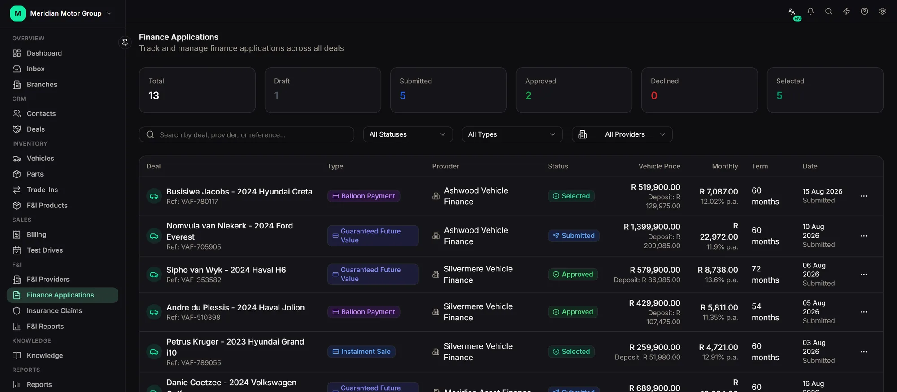897x392 pixels.
Task: Open row actions for Andre du Plessis deal
Action: coord(864,312)
